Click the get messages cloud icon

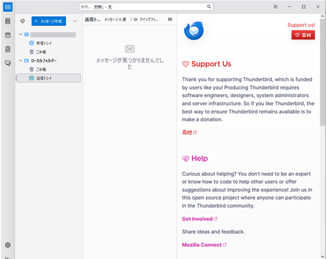pos(22,21)
